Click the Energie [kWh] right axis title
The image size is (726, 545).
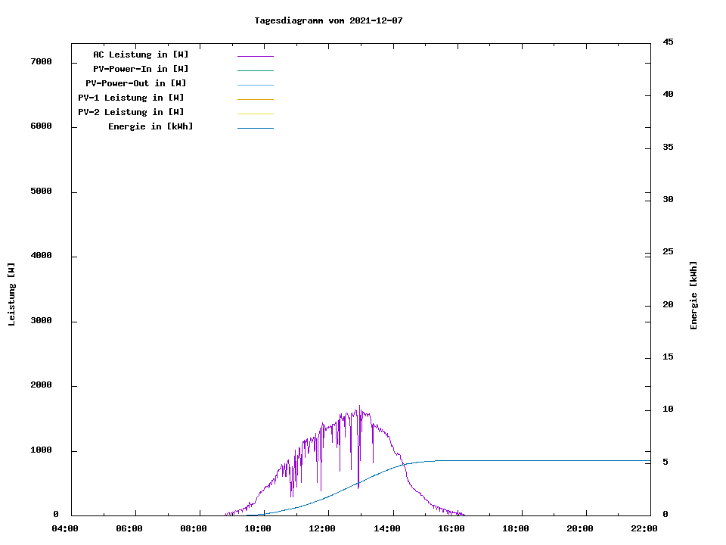pos(693,295)
